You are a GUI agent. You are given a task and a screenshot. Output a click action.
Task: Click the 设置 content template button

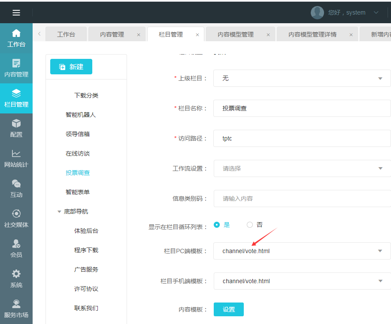click(x=229, y=309)
